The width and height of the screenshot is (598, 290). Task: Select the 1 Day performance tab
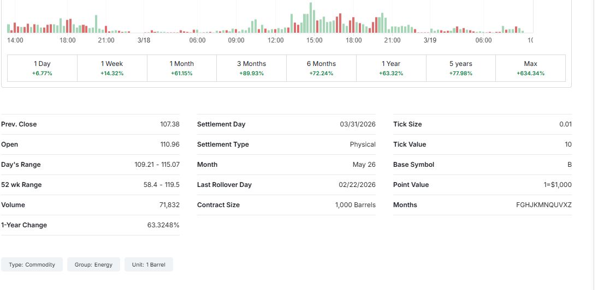pyautogui.click(x=42, y=68)
